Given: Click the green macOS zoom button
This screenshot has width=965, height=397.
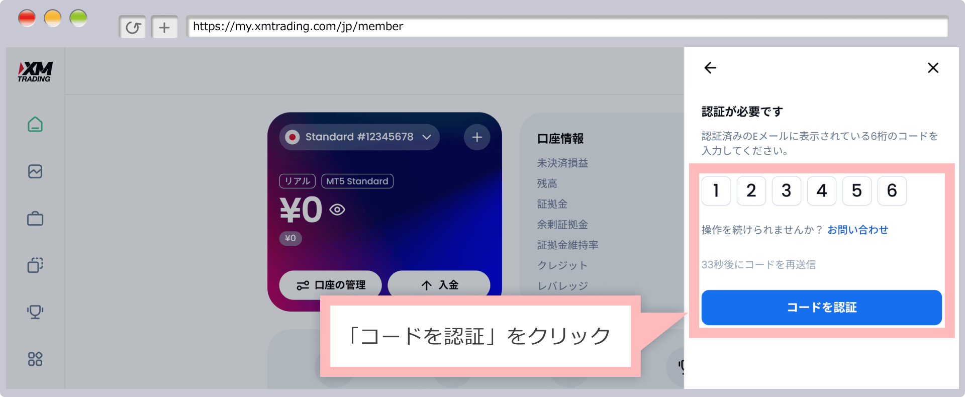Looking at the screenshot, I should coord(78,18).
